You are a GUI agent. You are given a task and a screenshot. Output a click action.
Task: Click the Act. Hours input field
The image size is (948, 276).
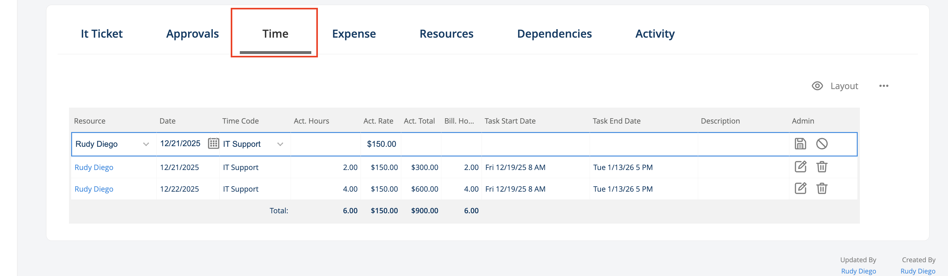coord(325,144)
